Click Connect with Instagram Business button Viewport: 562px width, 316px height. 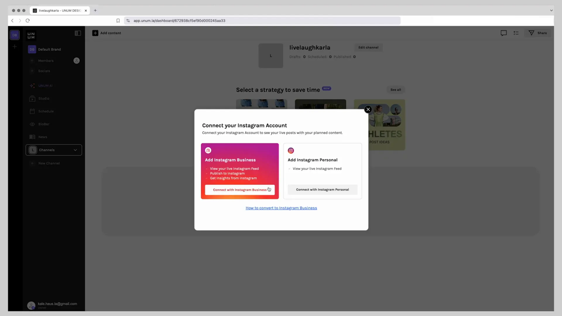coord(240,190)
